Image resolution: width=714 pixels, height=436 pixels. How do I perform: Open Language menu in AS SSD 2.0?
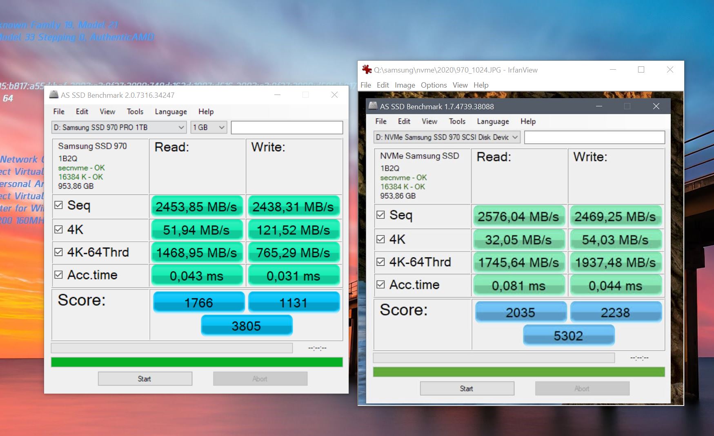point(171,111)
